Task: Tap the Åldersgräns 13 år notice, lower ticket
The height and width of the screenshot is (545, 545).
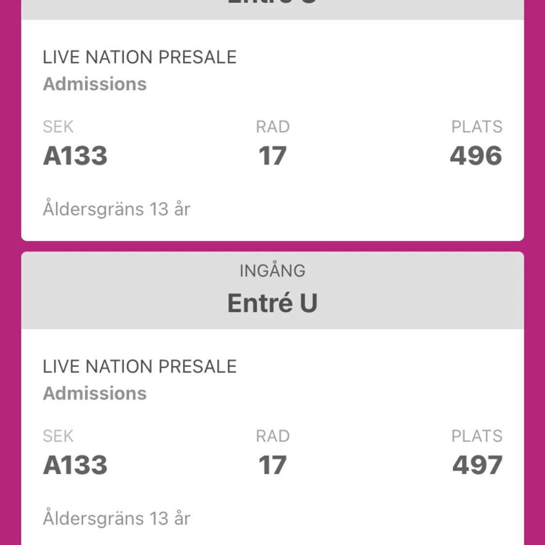Action: (117, 517)
